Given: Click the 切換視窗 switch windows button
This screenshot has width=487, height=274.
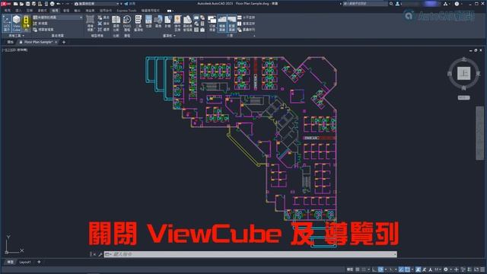Looking at the screenshot, I should coord(212,24).
